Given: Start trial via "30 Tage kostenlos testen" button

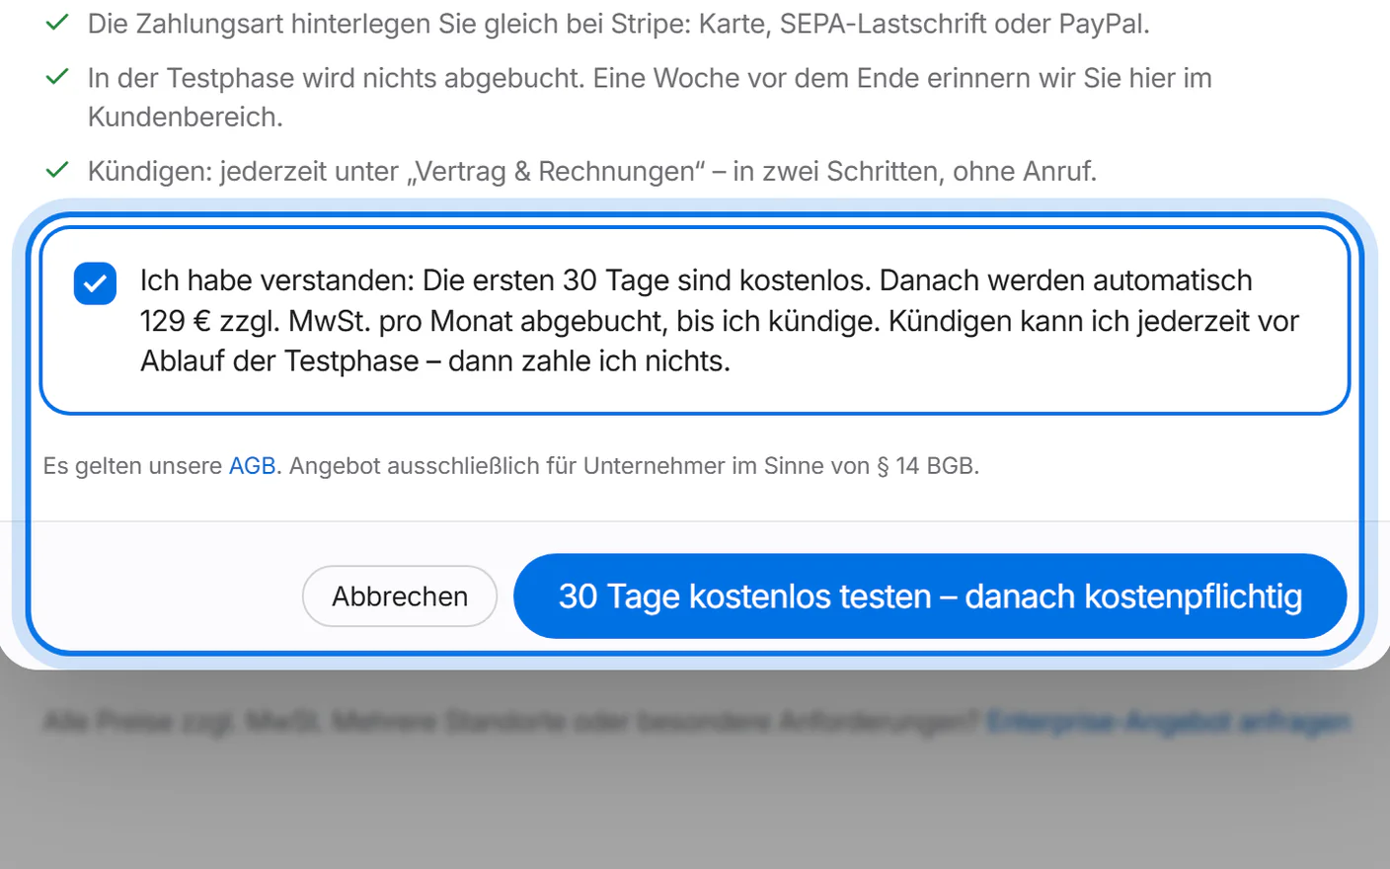Looking at the screenshot, I should click(930, 596).
